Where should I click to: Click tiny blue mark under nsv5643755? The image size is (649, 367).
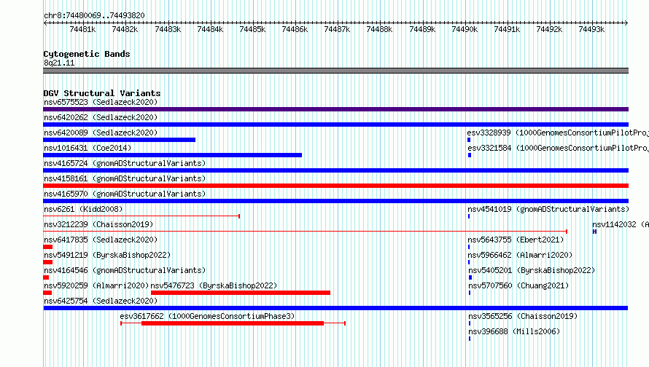tap(469, 247)
